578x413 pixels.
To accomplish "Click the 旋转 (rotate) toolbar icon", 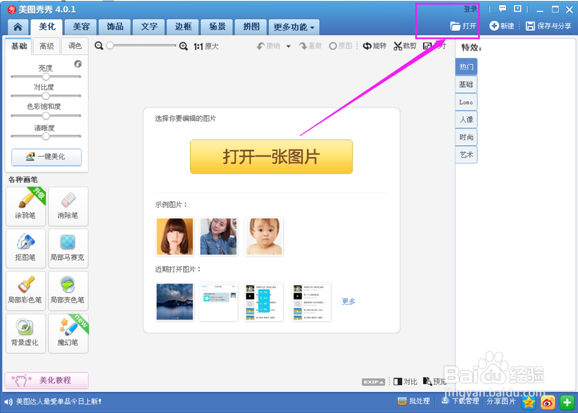I will [x=375, y=46].
